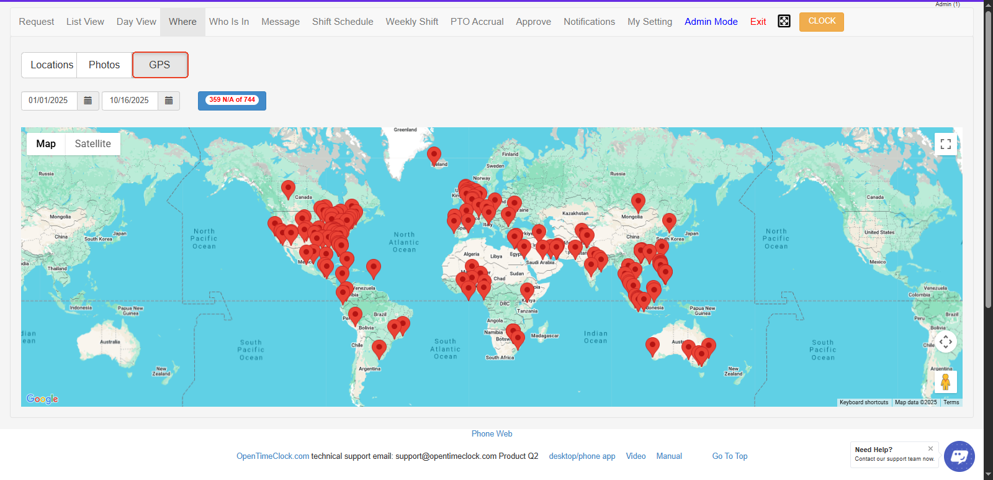The width and height of the screenshot is (993, 480).
Task: Toggle fullscreen map view
Action: pyautogui.click(x=945, y=144)
